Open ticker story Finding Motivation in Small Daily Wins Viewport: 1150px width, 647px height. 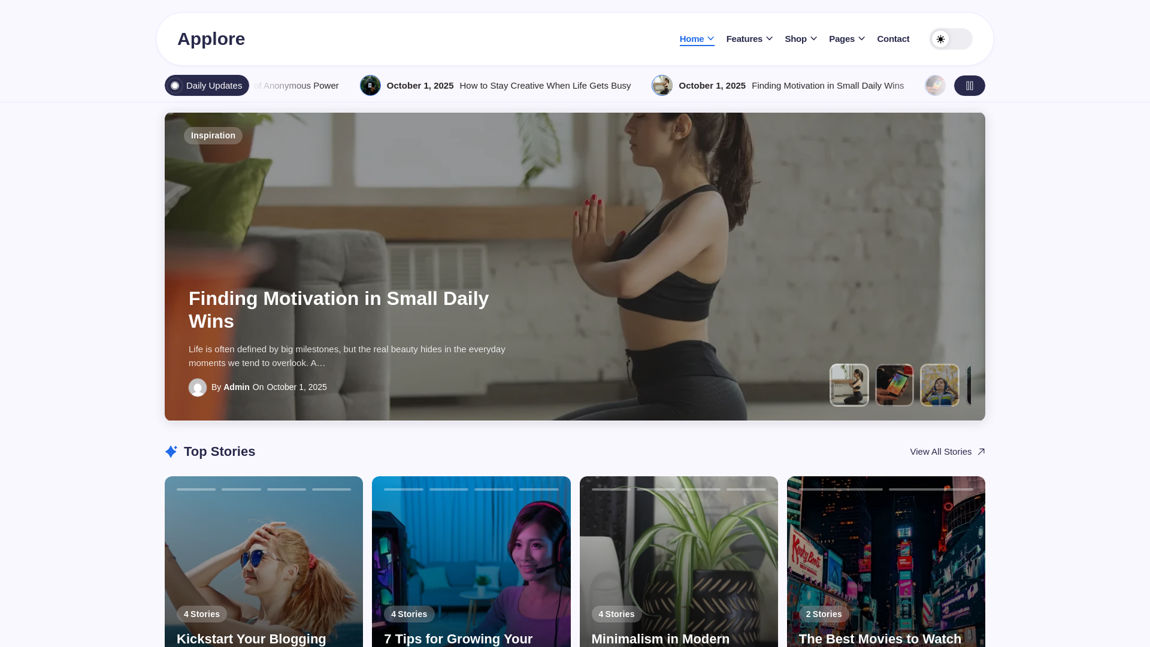coord(827,86)
